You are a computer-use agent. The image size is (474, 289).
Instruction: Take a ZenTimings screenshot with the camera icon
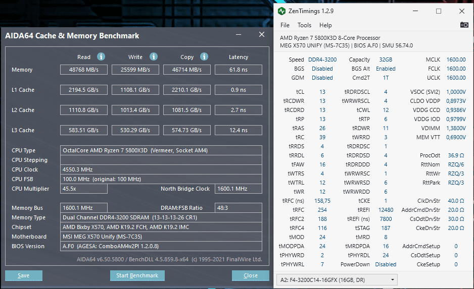[x=464, y=25]
